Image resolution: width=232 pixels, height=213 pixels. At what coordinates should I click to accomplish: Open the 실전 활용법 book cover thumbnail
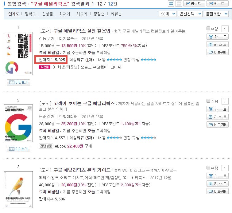[x=18, y=53]
